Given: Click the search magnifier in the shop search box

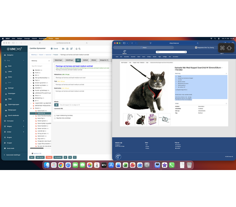Looking at the screenshot, I should (185, 52).
